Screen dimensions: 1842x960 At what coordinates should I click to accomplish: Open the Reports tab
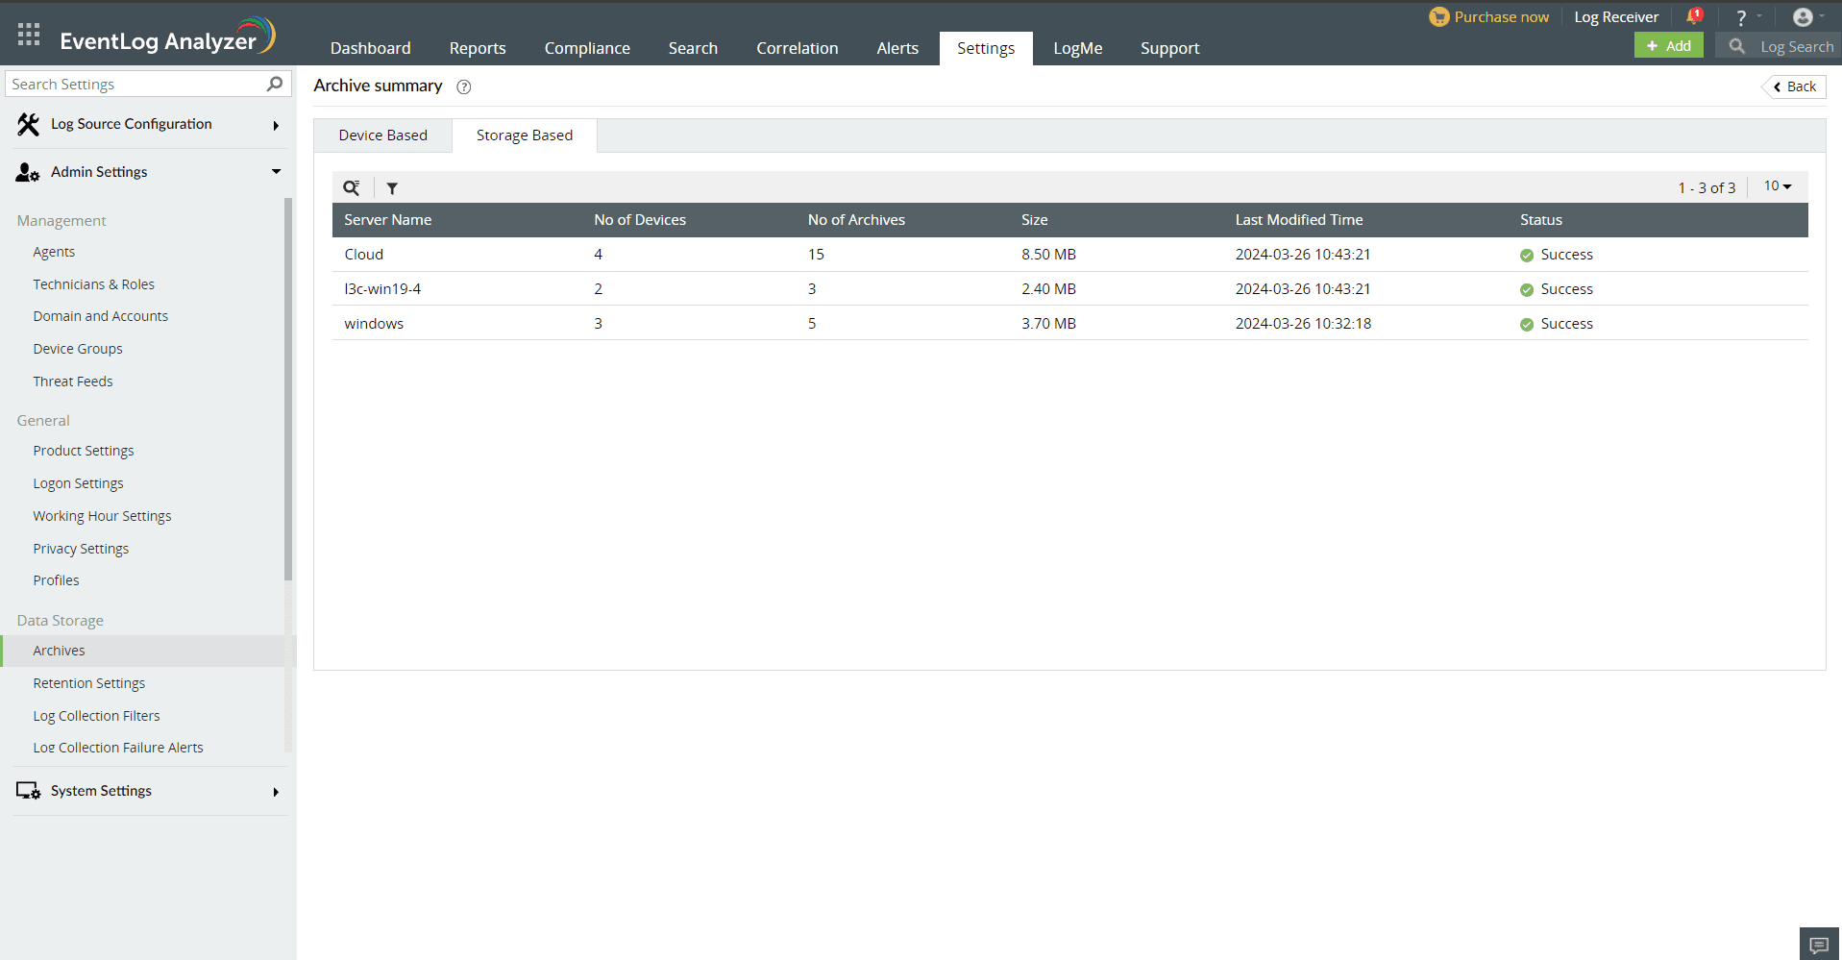(478, 48)
